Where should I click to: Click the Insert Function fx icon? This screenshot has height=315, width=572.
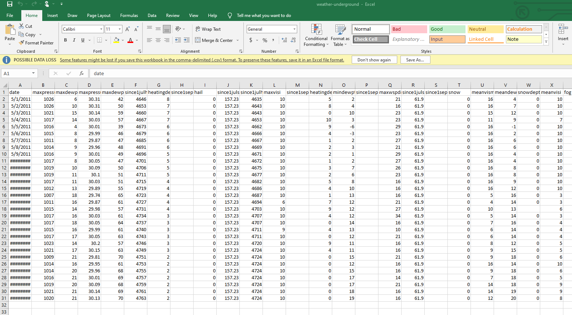coord(82,73)
